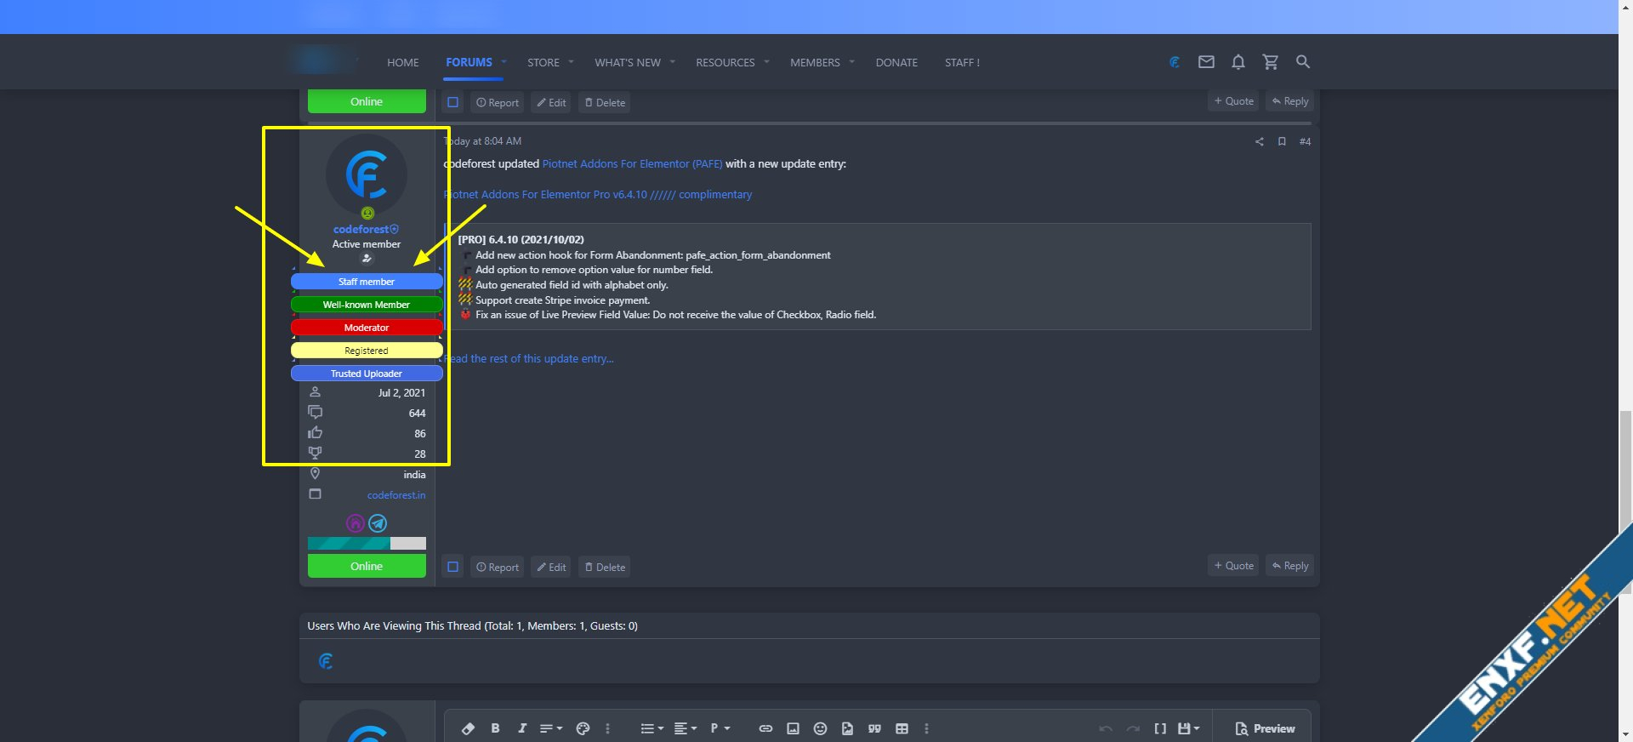Click the insert table icon in editor
Screen dimensions: 1633x742
coord(902,728)
